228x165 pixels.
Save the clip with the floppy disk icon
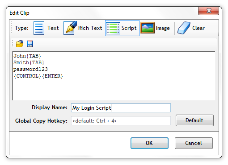click(30, 44)
